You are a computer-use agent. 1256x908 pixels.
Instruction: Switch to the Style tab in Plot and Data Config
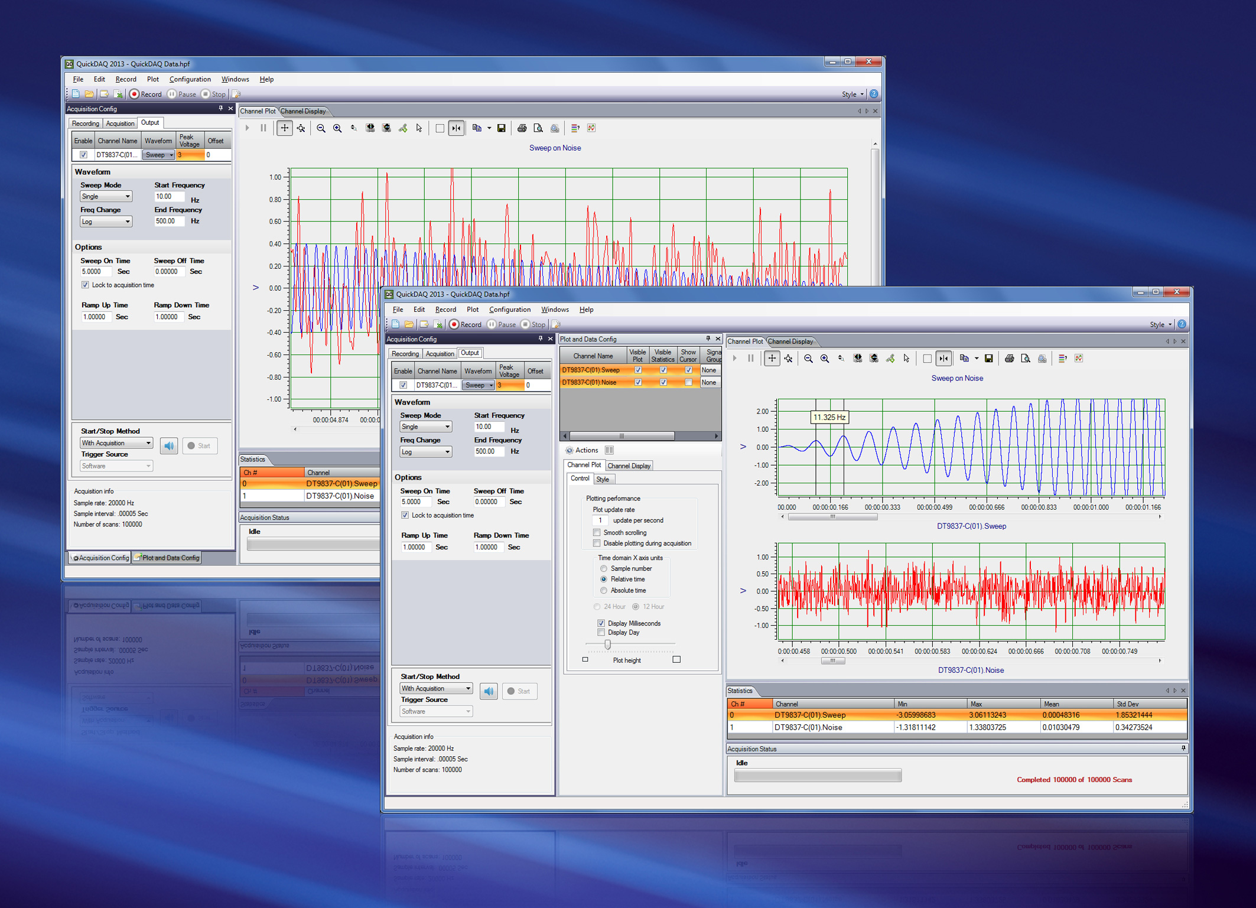point(603,479)
